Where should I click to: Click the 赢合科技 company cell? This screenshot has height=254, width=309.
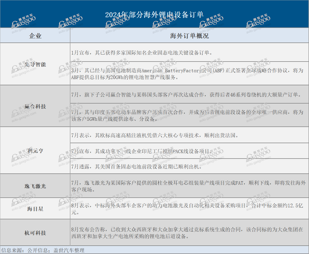coord(35,106)
